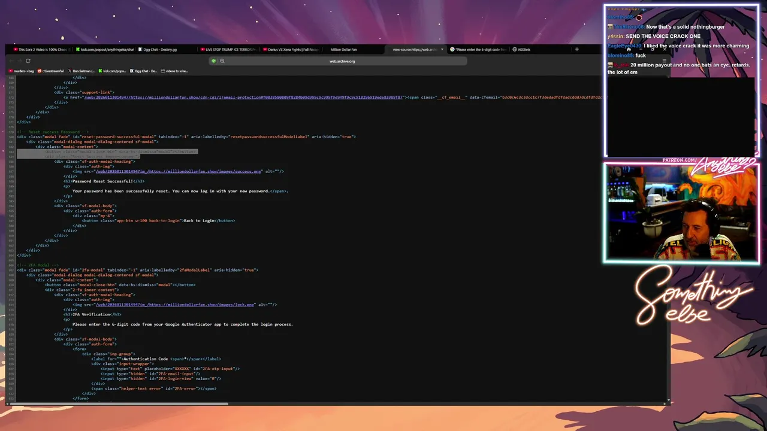Click the id="2fa-modal" div line
The height and width of the screenshot is (431, 767).
coord(137,270)
